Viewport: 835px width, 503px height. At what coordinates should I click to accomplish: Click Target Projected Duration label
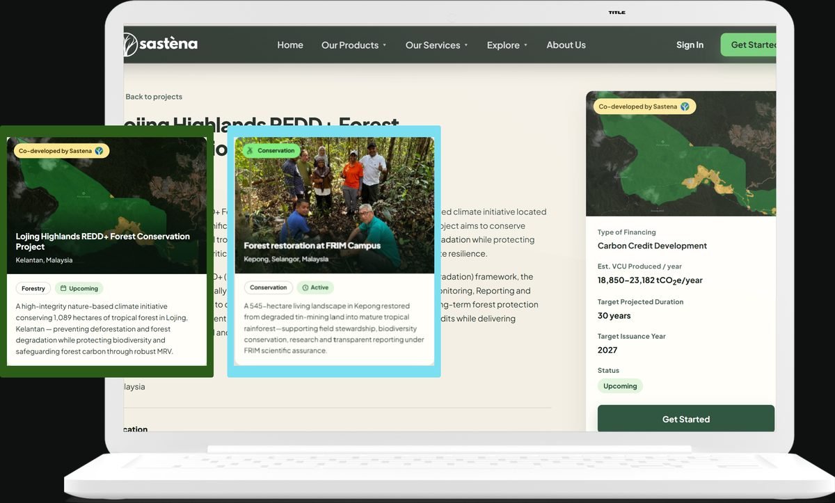641,302
